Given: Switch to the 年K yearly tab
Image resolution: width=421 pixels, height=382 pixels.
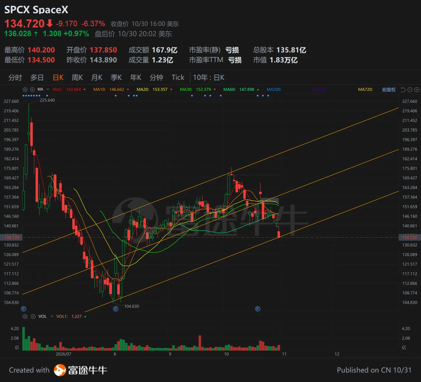Looking at the screenshot, I should pyautogui.click(x=136, y=78).
